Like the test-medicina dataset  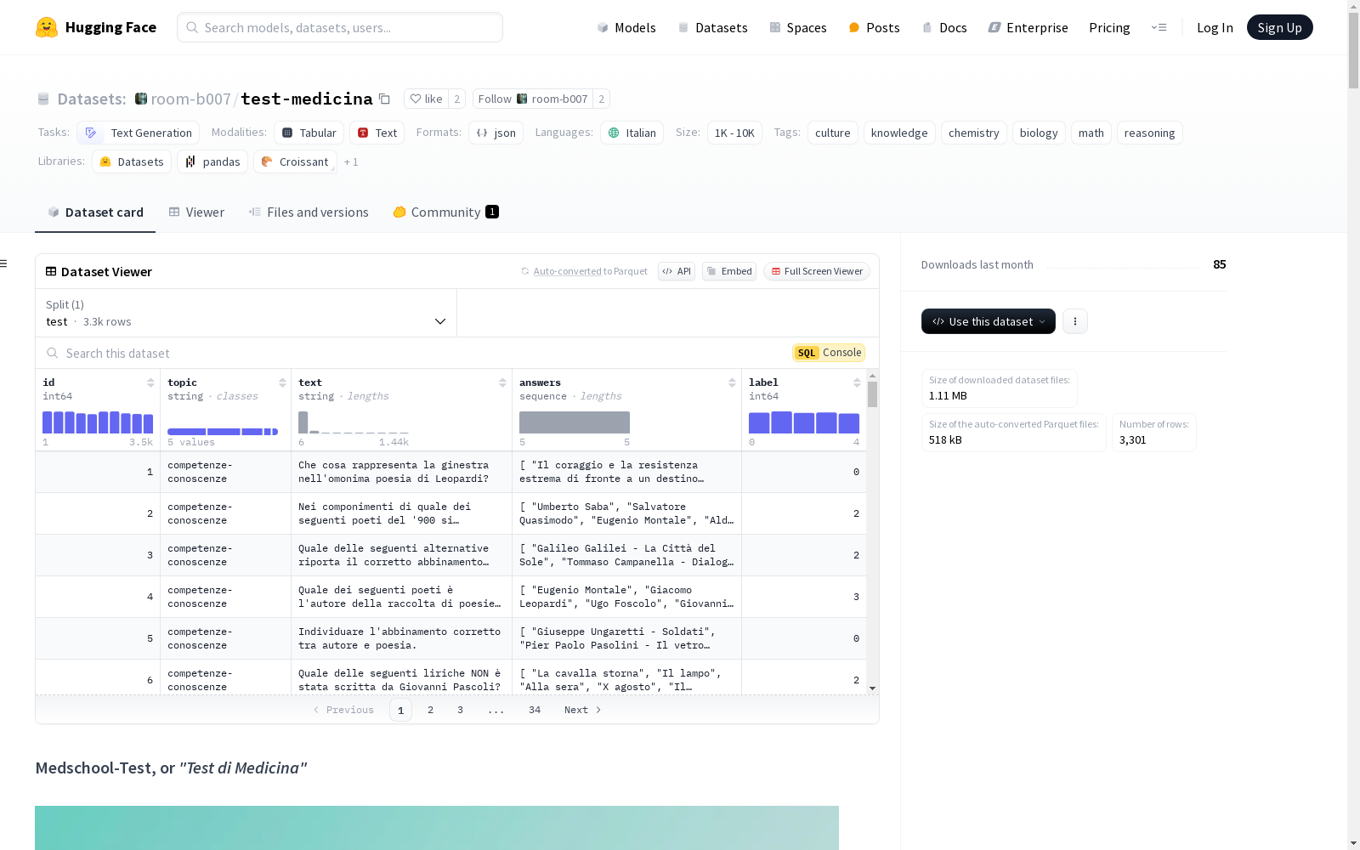[x=426, y=99]
